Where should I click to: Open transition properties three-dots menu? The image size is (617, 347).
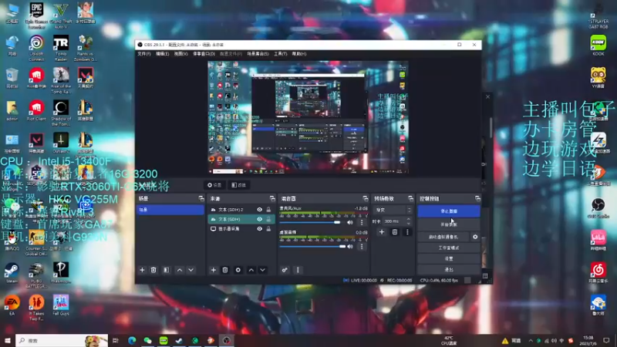[407, 232]
